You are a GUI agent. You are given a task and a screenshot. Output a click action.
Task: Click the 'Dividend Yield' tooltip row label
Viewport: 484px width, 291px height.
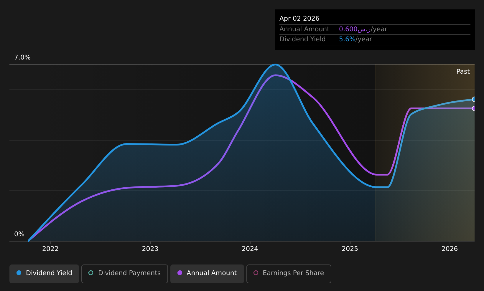click(302, 39)
